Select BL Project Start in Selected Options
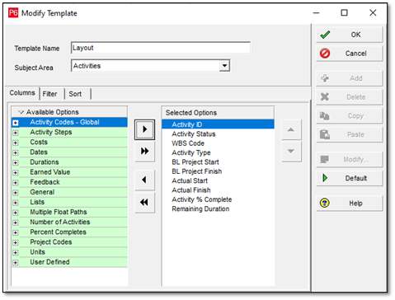Image resolution: width=395 pixels, height=300 pixels. (218, 162)
